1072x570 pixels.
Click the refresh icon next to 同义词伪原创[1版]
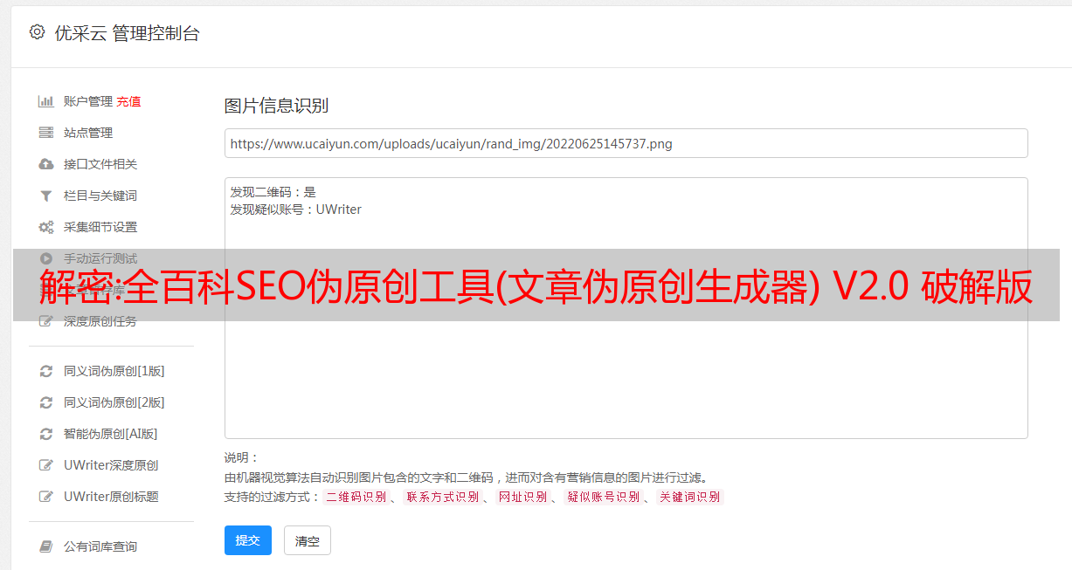click(x=46, y=371)
